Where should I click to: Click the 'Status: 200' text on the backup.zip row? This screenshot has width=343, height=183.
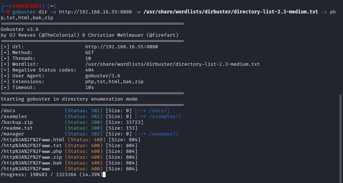[x=84, y=122]
